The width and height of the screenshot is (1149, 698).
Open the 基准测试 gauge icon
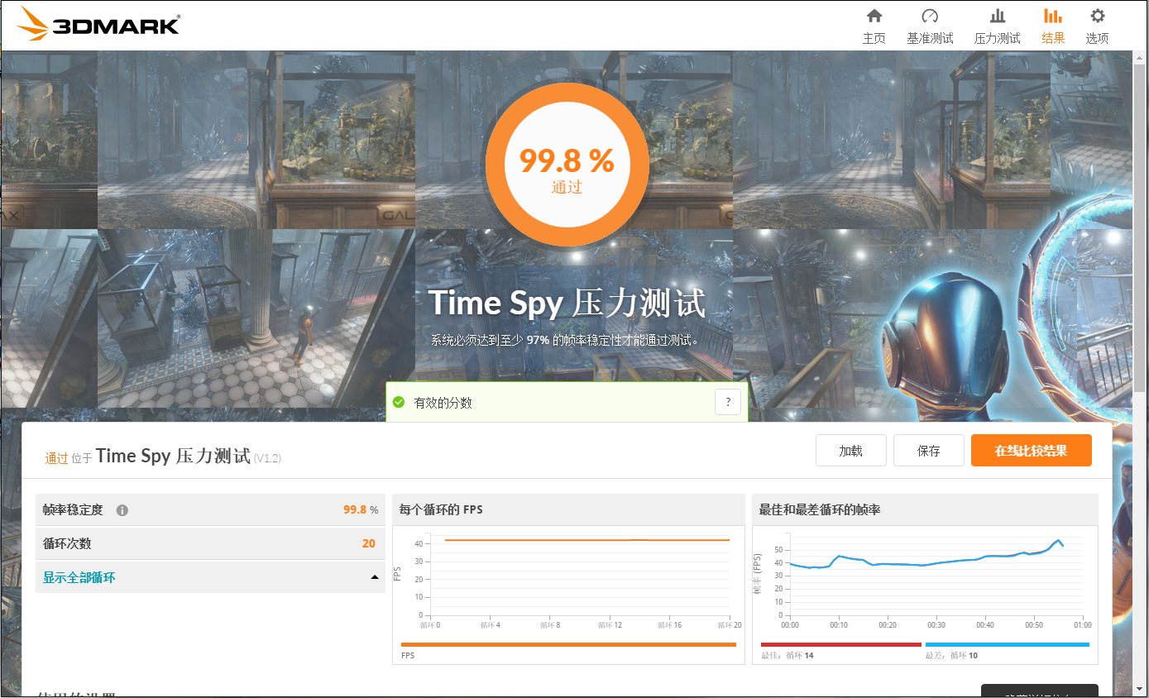coord(930,16)
